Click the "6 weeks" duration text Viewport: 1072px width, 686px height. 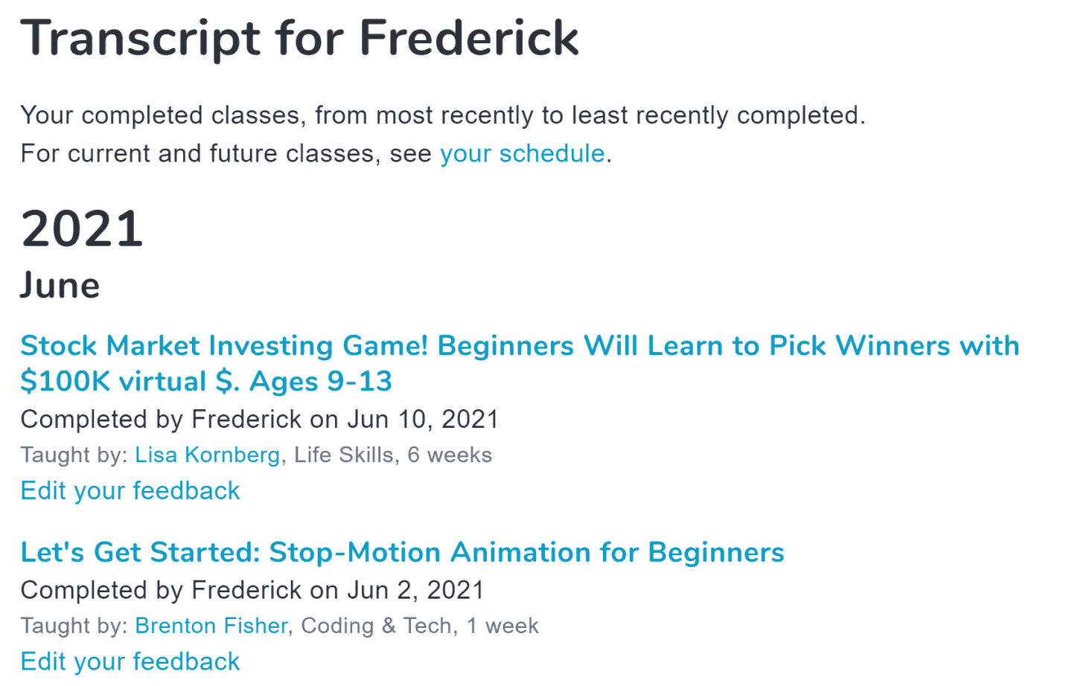pyautogui.click(x=450, y=455)
